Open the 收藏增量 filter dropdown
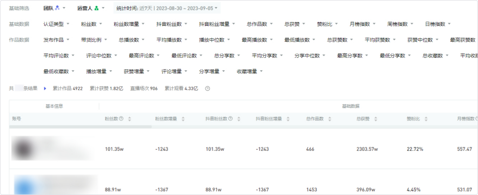This screenshot has width=478, height=195. 250,72
